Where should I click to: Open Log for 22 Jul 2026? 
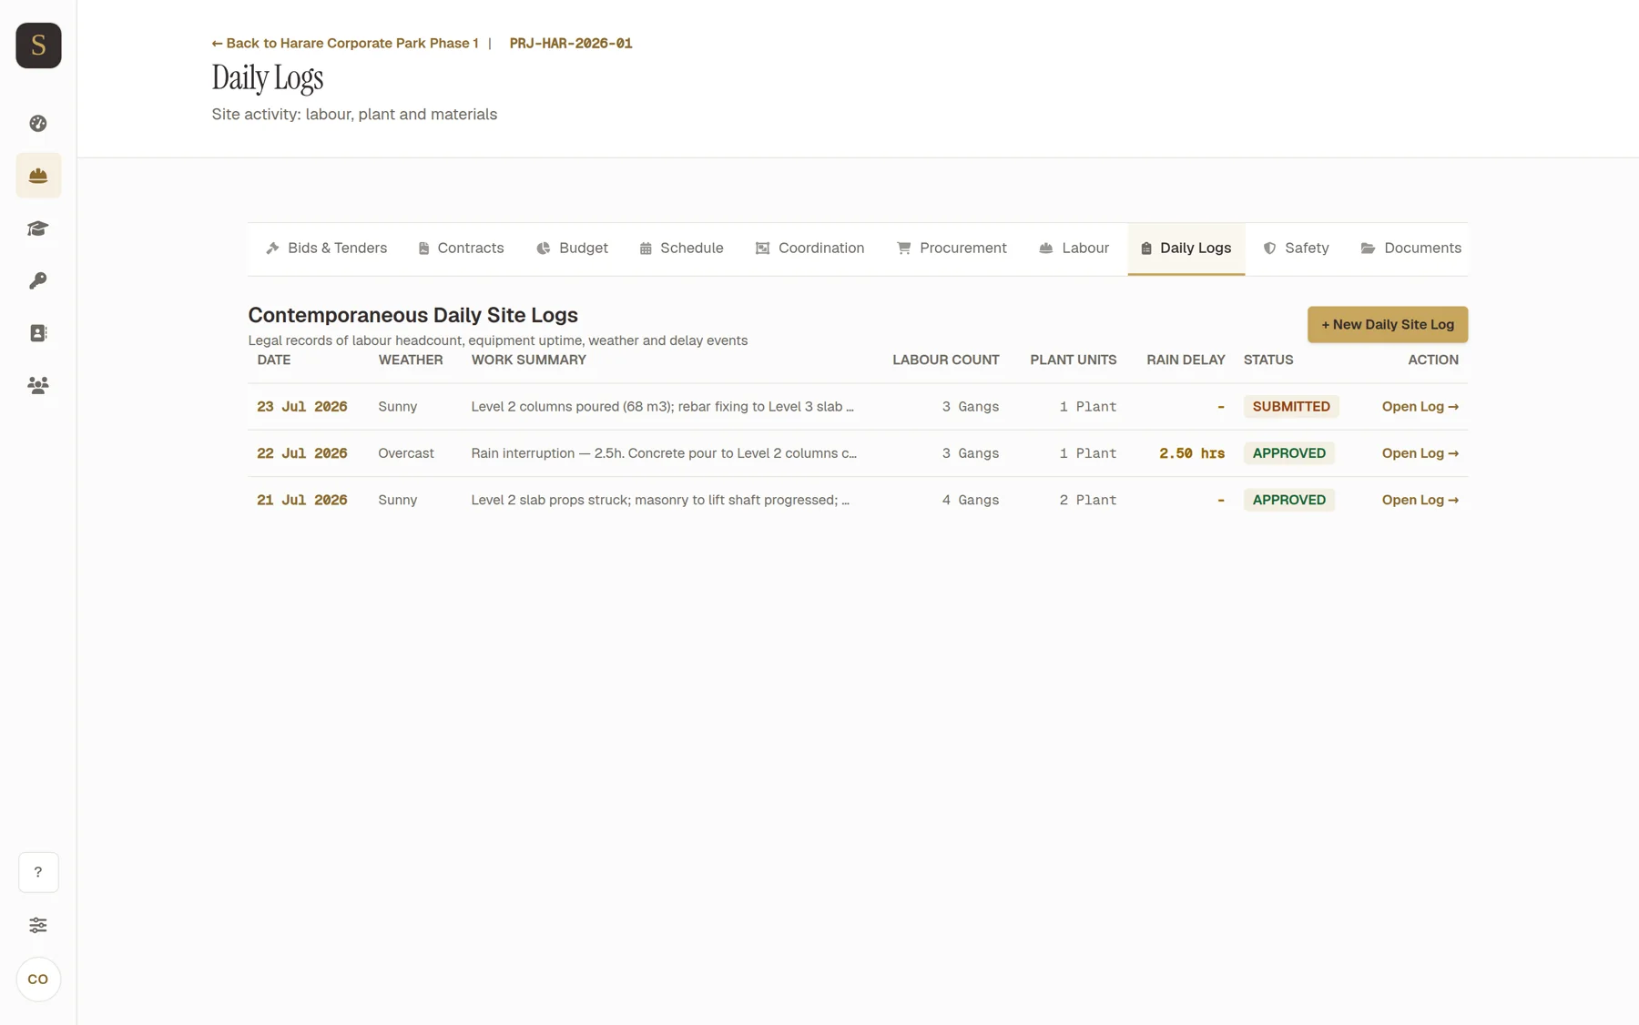[1420, 453]
